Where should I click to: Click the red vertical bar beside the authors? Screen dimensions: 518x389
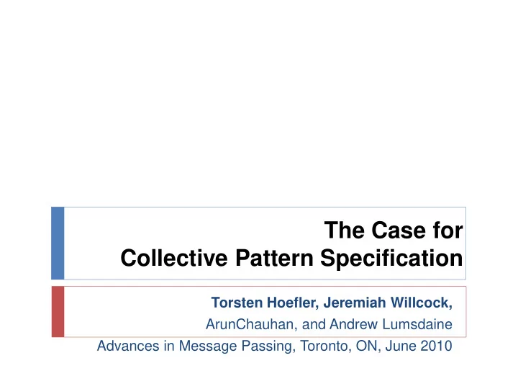(x=58, y=312)
